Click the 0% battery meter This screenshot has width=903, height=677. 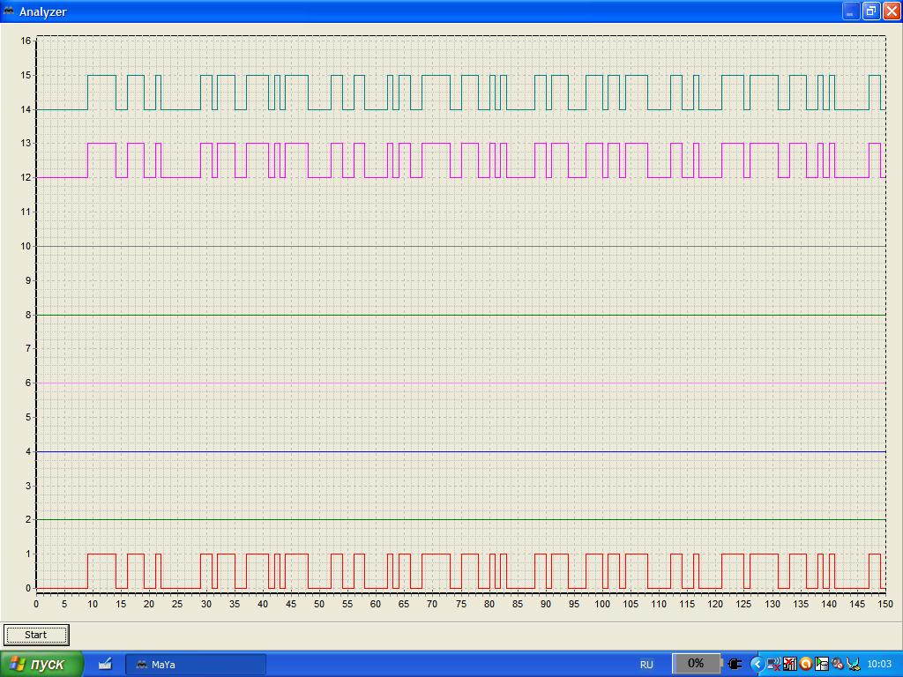click(696, 663)
